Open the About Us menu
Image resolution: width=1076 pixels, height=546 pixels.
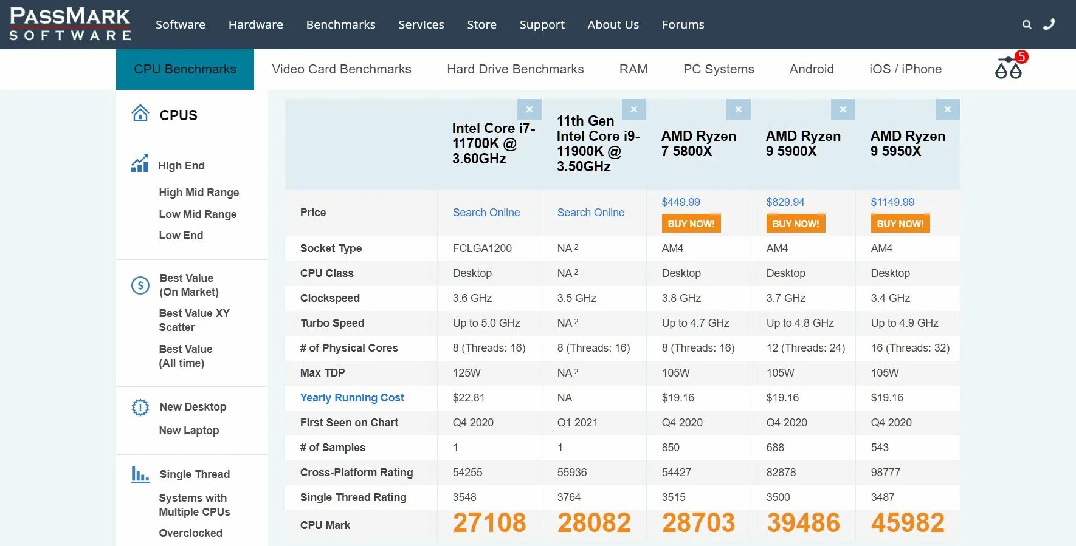tap(613, 24)
